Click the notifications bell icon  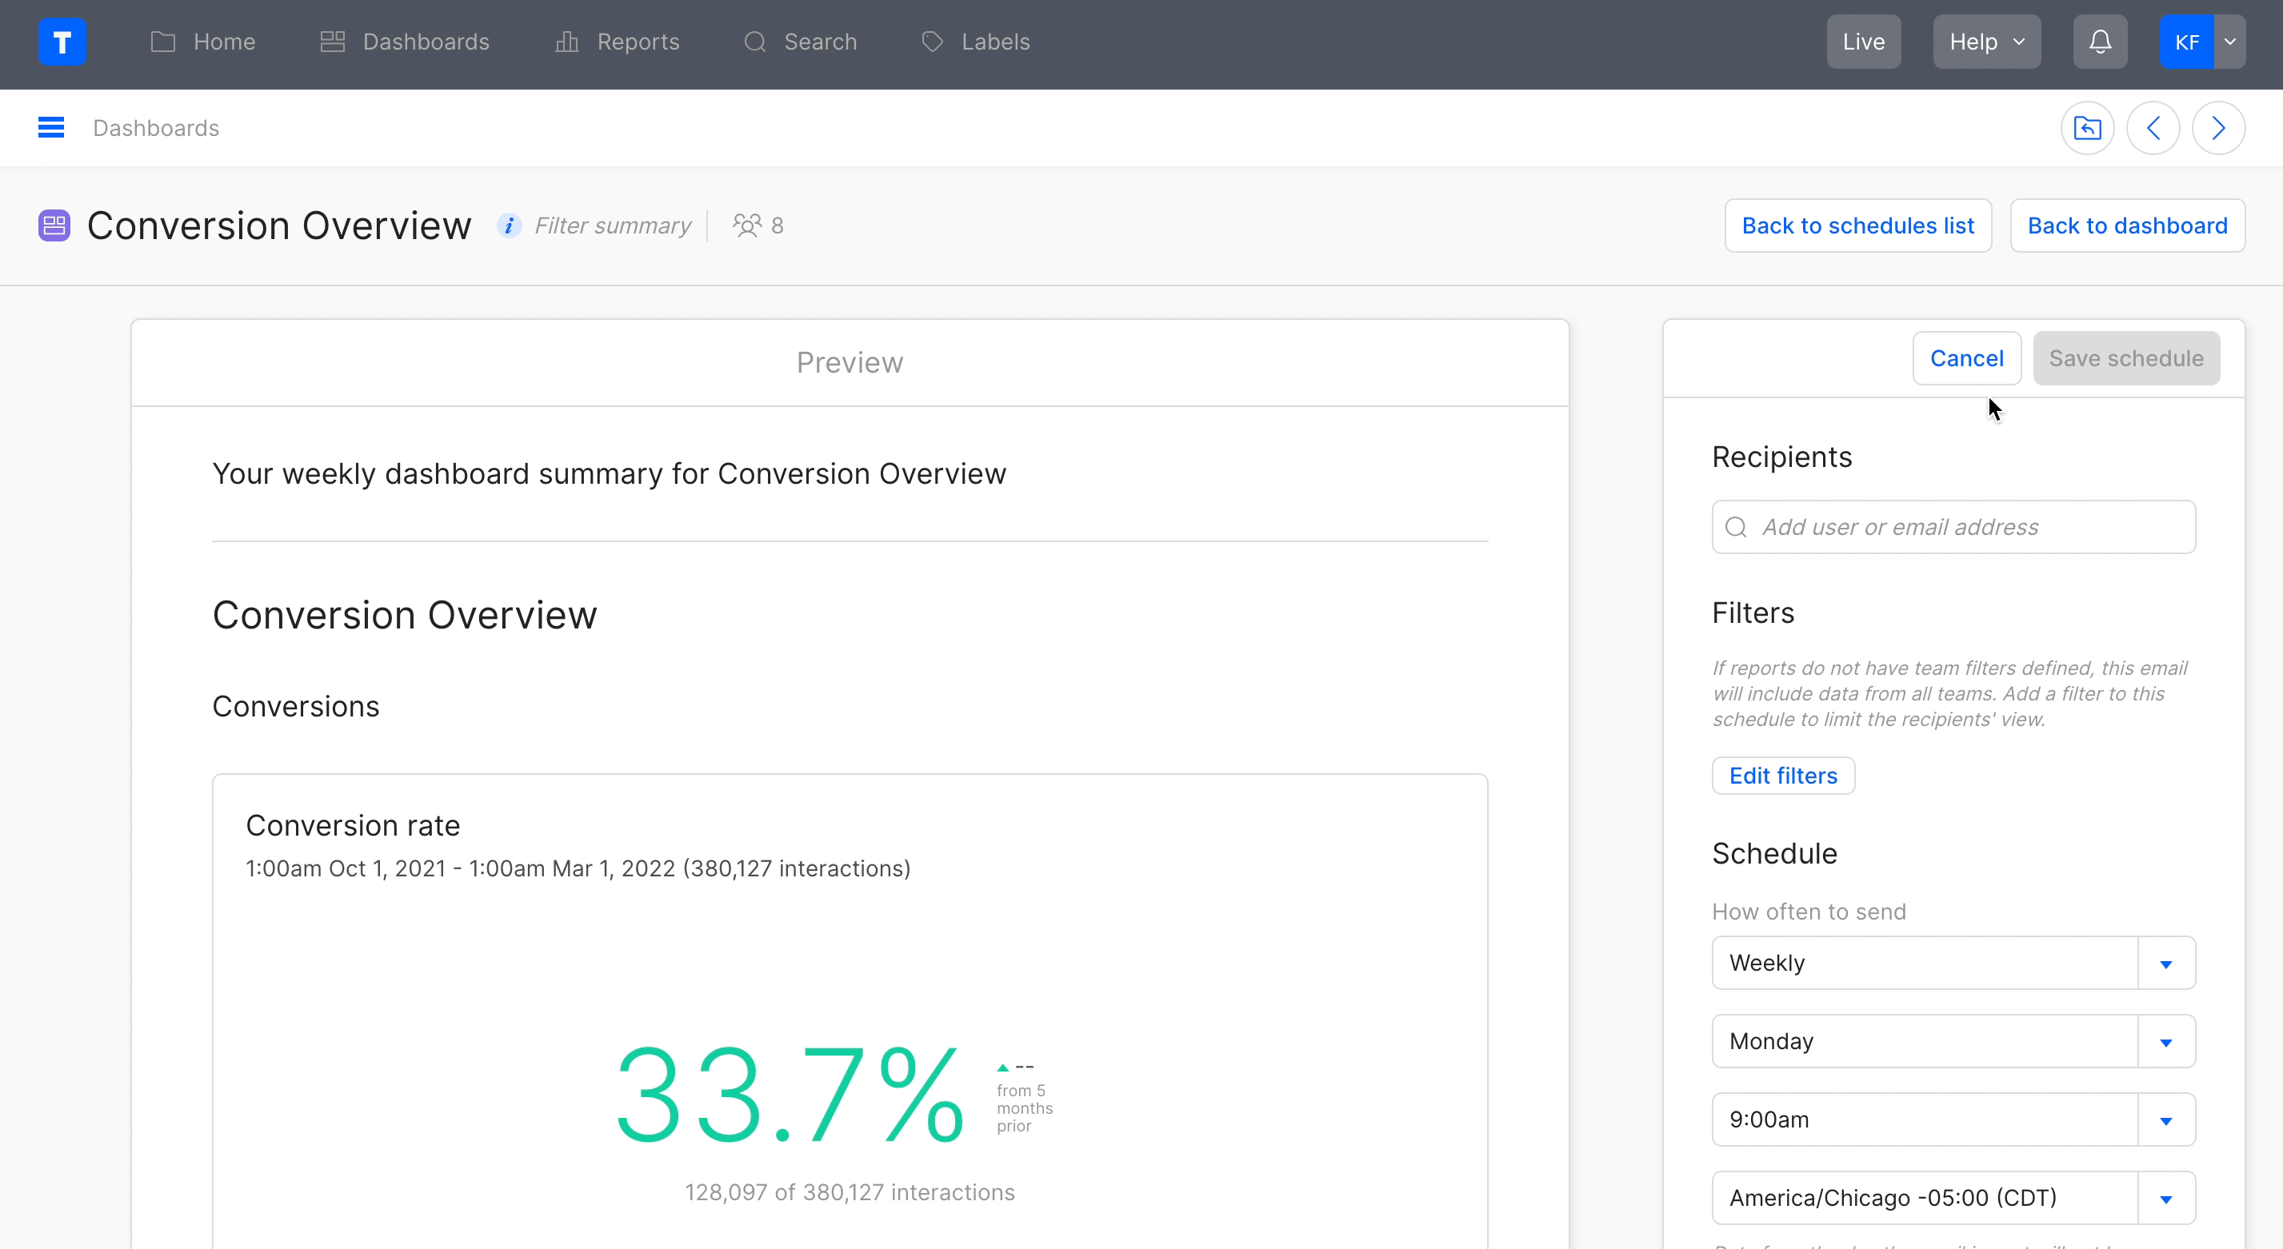(2100, 42)
